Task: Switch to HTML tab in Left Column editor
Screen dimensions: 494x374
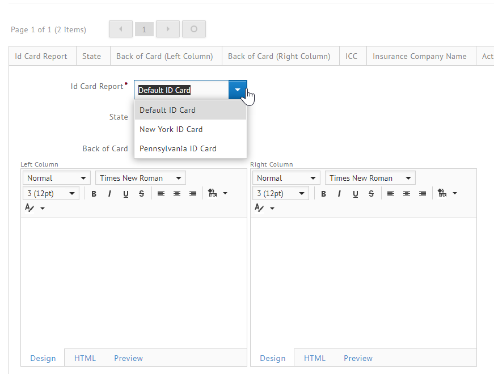Action: [85, 358]
